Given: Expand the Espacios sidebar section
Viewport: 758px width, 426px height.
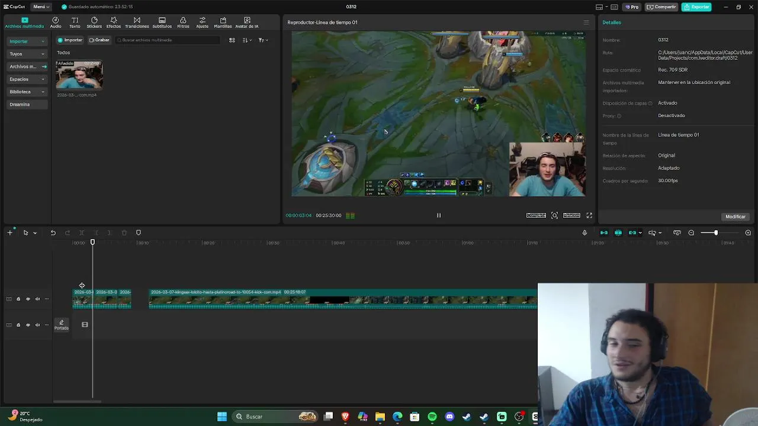Looking at the screenshot, I should [27, 79].
